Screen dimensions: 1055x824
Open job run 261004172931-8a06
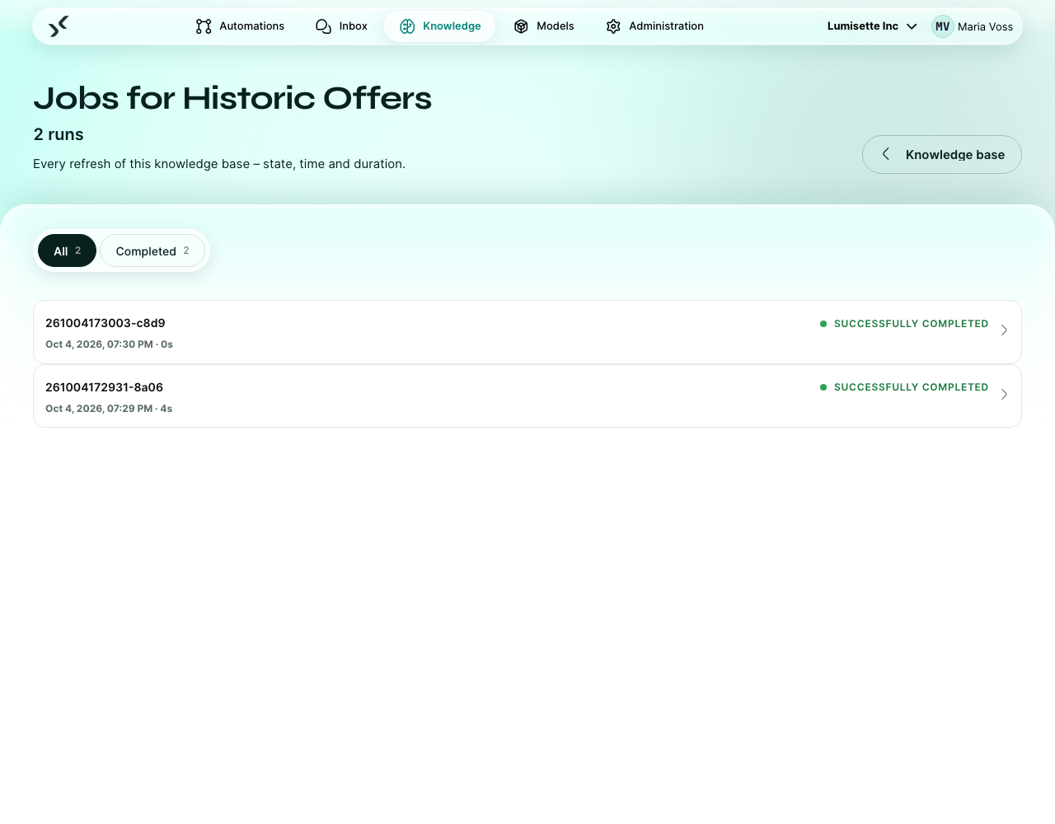point(527,396)
